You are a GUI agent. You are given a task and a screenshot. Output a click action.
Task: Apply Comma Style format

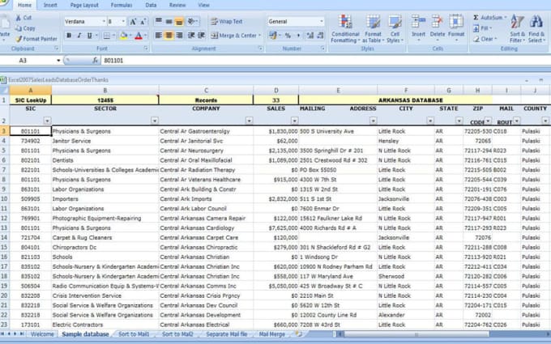tap(298, 36)
